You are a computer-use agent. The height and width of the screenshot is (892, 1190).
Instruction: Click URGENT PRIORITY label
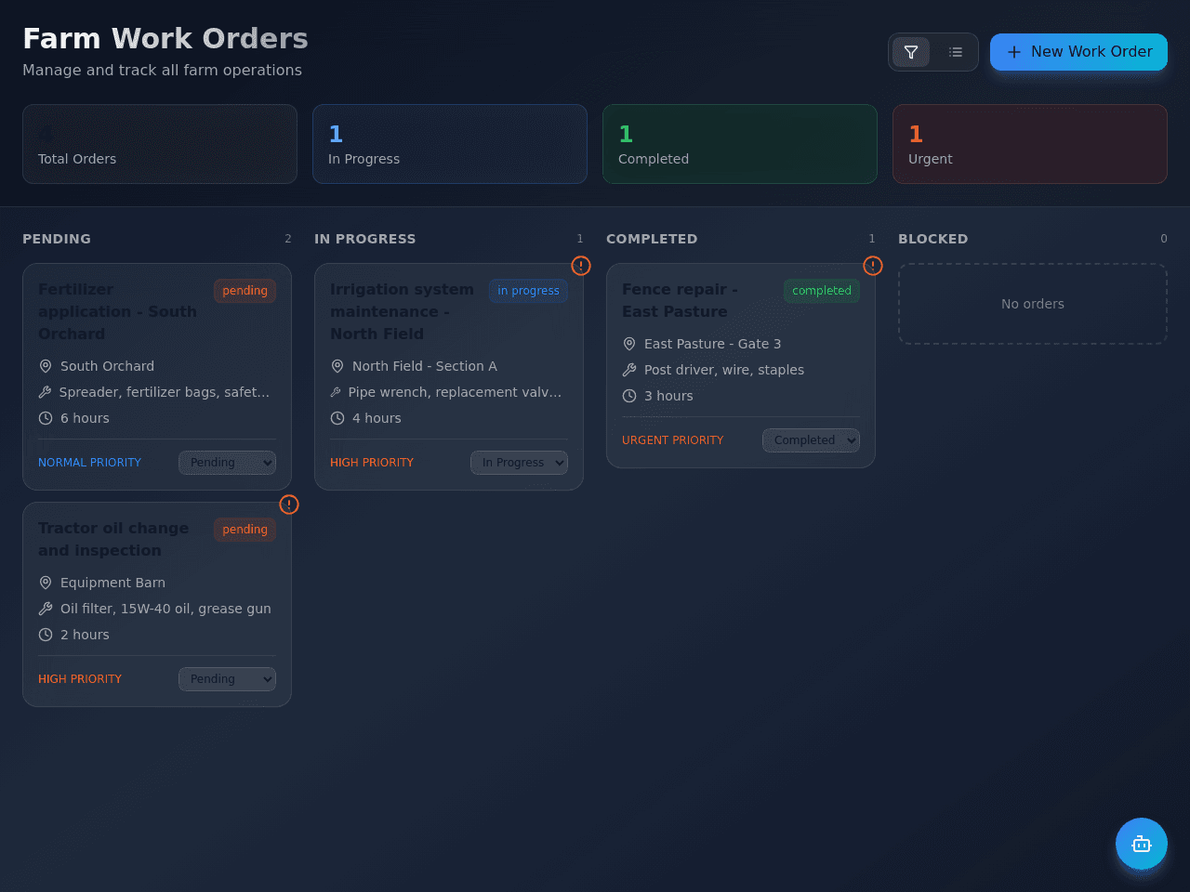[x=672, y=440]
